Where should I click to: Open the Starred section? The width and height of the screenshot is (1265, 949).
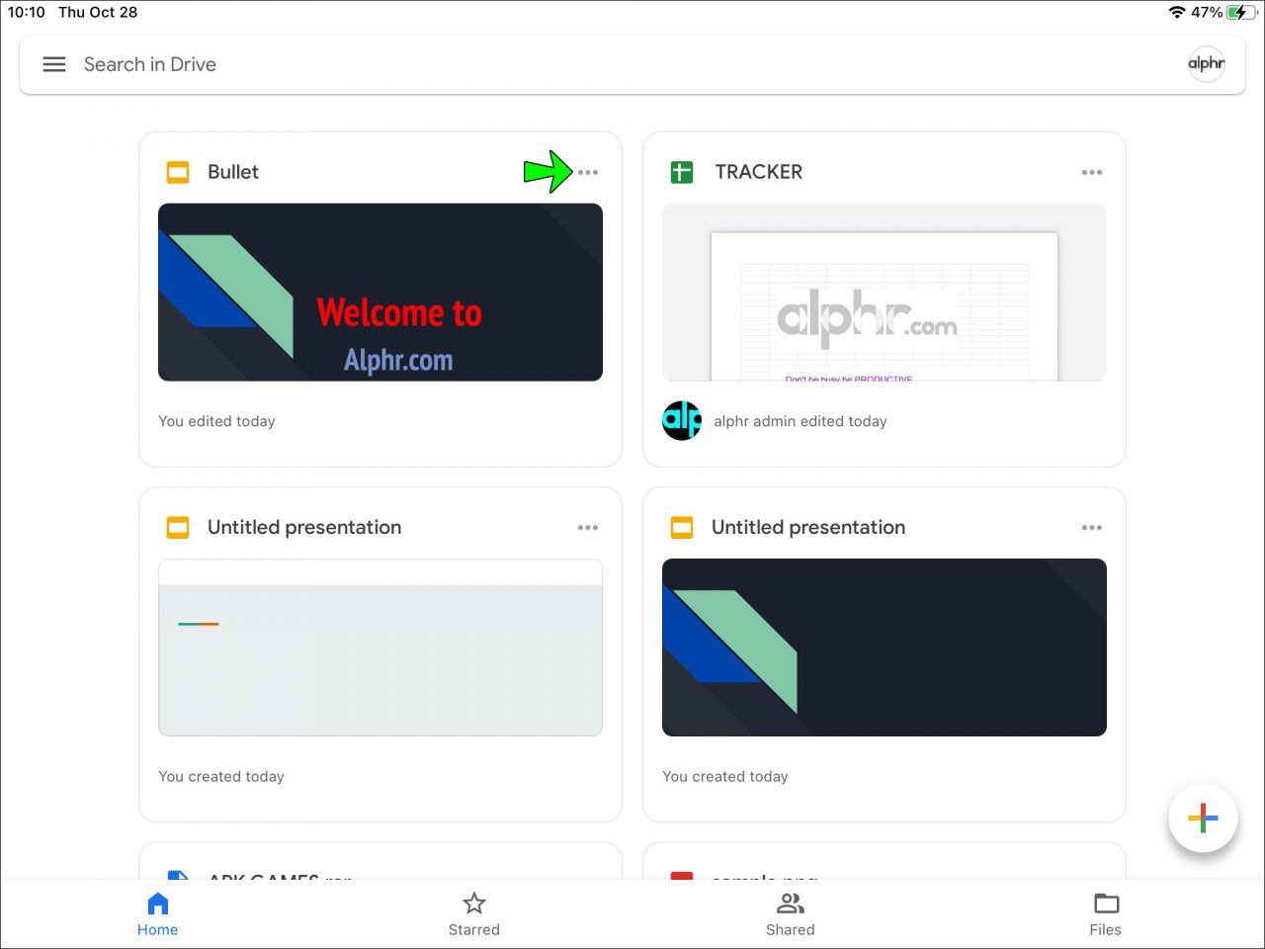point(473,912)
